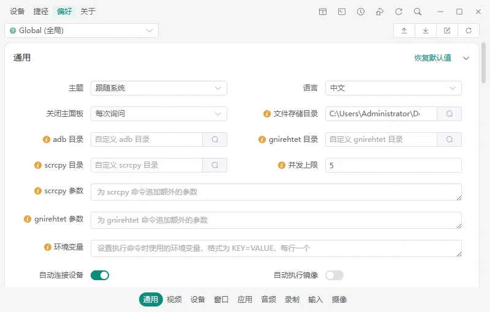Screen dimensions: 490x312
Task: Click the title bar icon left of refresh
Action: coord(380,12)
